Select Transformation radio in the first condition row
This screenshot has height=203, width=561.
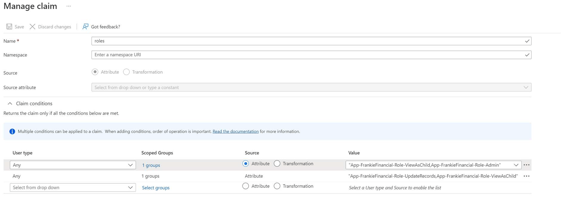pos(277,164)
